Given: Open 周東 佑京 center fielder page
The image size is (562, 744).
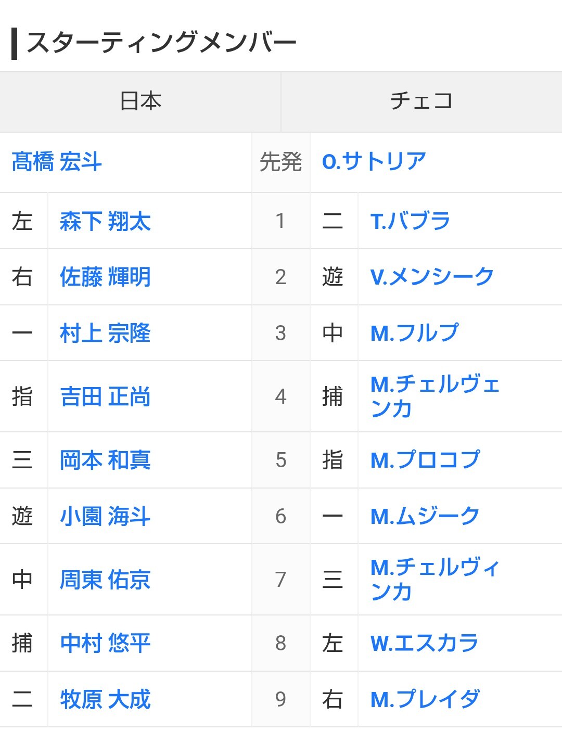Looking at the screenshot, I should 105,580.
